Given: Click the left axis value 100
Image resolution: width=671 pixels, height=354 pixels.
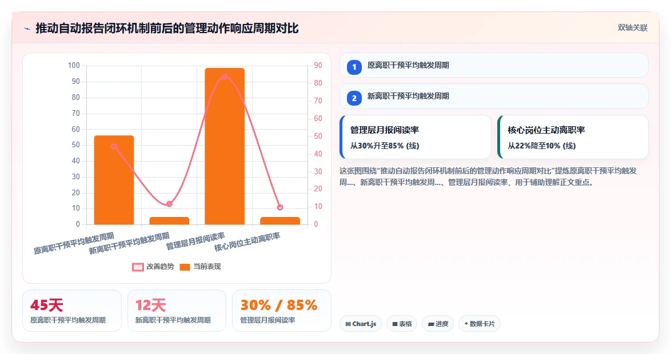Looking at the screenshot, I should 74,66.
